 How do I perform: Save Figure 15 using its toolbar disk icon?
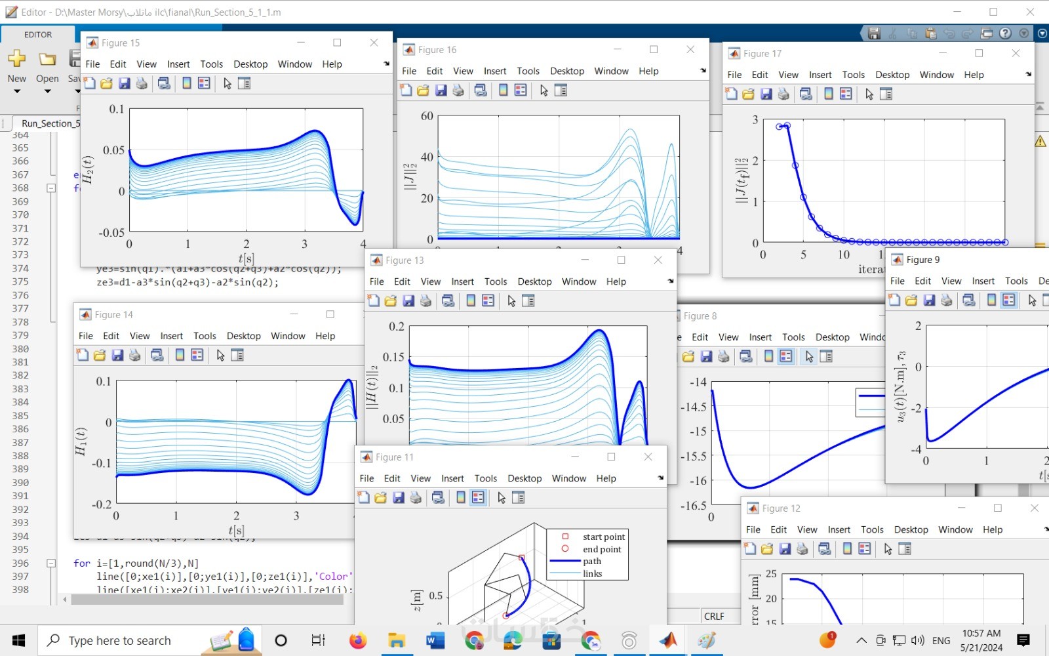pos(124,83)
